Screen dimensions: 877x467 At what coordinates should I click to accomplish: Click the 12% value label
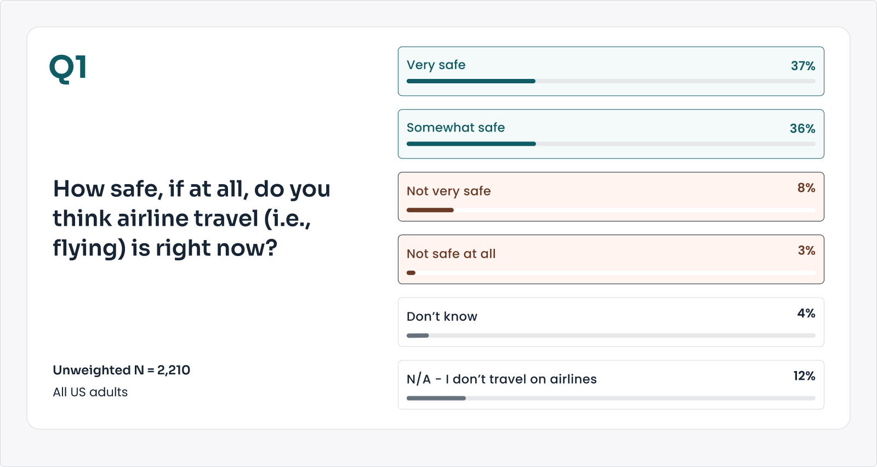pyautogui.click(x=804, y=376)
